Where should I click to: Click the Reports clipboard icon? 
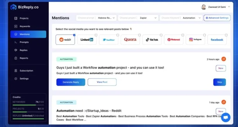(x=16, y=58)
